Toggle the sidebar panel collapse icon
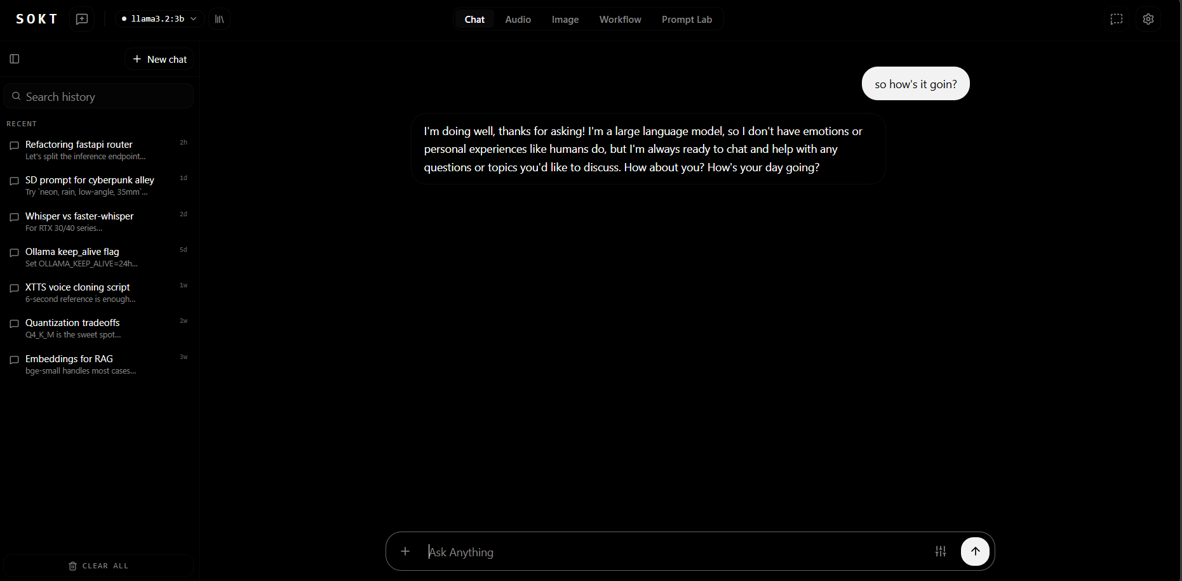1182x581 pixels. [x=15, y=59]
